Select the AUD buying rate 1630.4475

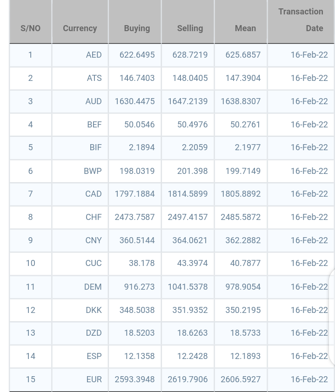[135, 101]
